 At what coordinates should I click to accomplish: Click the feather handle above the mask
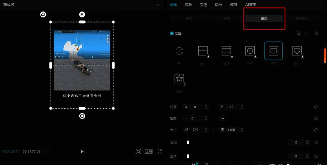tap(82, 14)
